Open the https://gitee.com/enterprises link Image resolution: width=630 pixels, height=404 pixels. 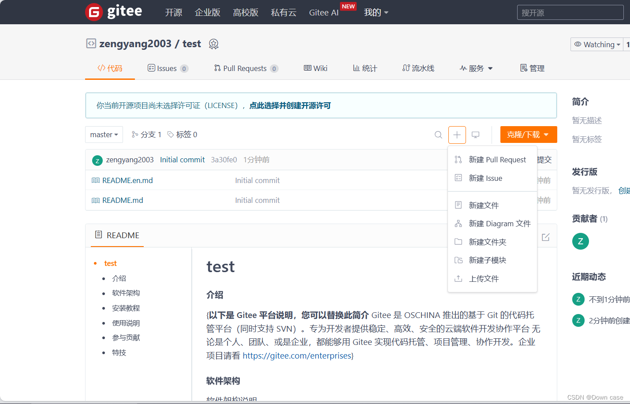pyautogui.click(x=297, y=355)
